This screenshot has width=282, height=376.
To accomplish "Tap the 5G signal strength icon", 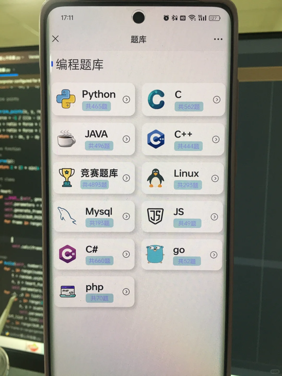I will (x=202, y=18).
